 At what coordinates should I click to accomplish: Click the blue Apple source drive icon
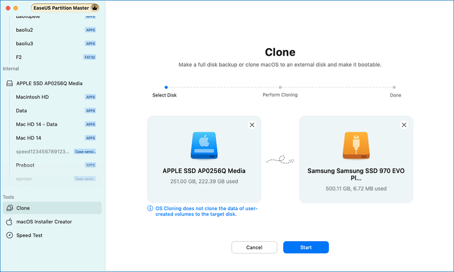tap(204, 145)
